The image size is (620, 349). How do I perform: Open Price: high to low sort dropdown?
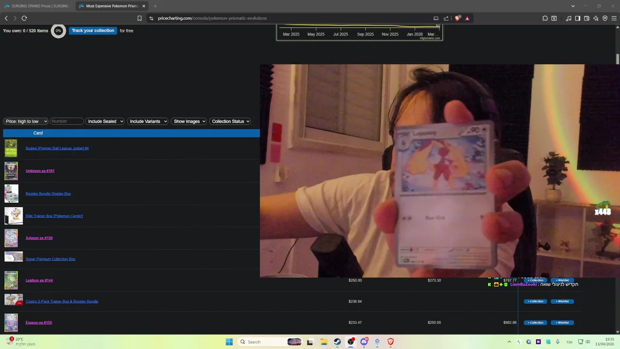pos(26,121)
